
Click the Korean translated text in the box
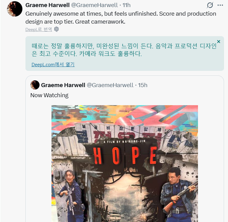click(x=124, y=50)
